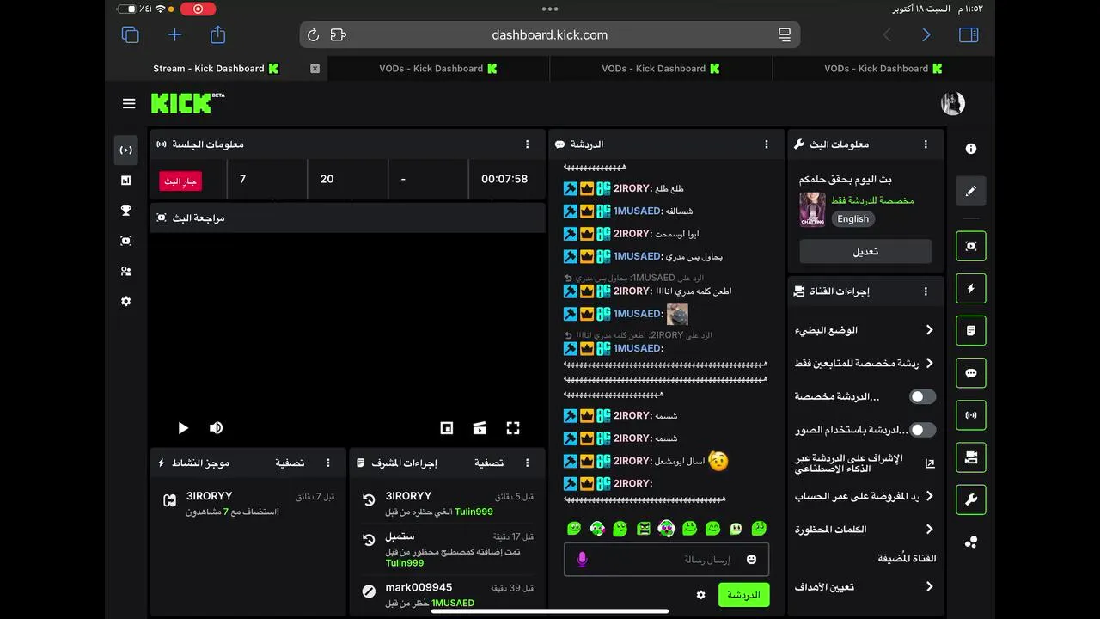Expand the account age restriction option

click(x=865, y=496)
